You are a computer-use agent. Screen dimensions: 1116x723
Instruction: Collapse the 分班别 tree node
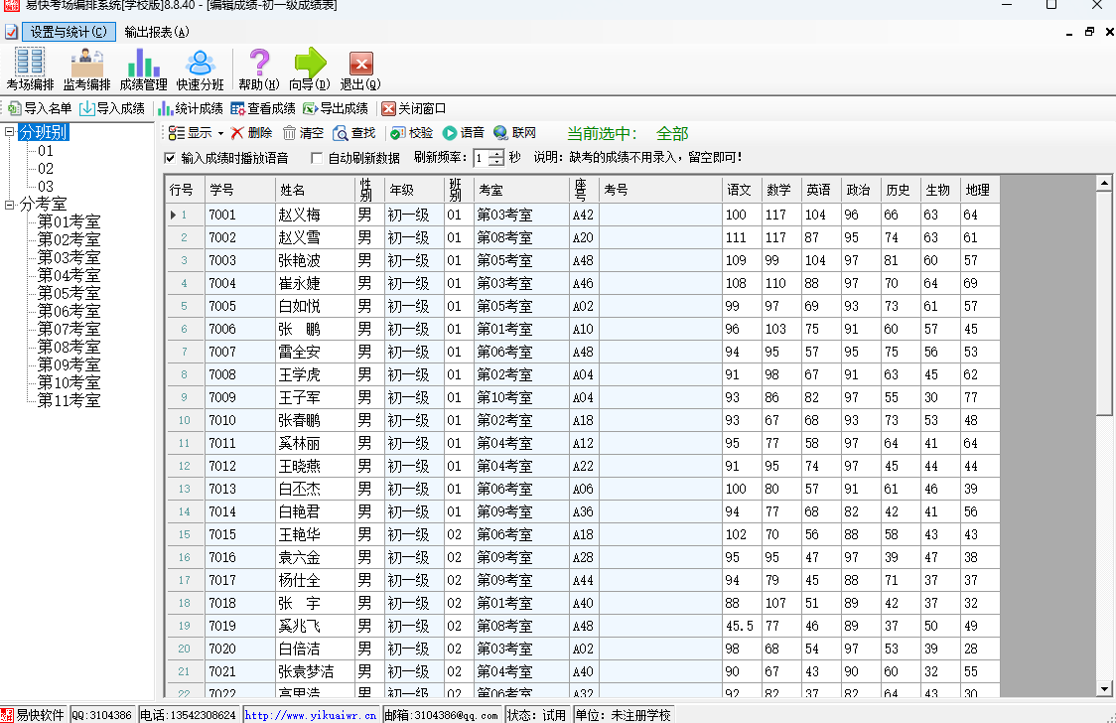(10, 133)
